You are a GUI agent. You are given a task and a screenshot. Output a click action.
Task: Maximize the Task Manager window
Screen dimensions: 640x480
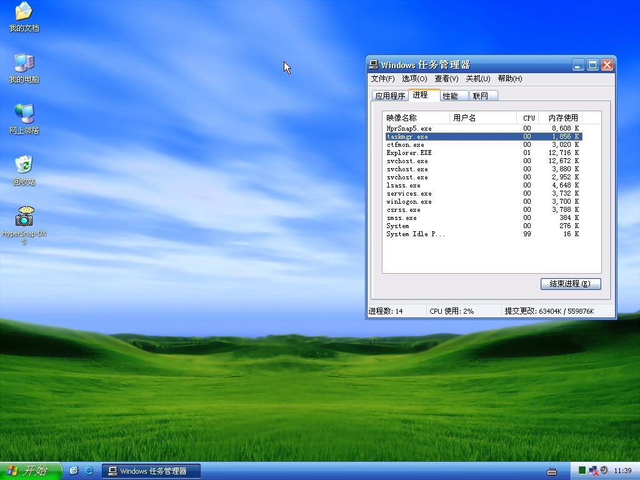592,65
